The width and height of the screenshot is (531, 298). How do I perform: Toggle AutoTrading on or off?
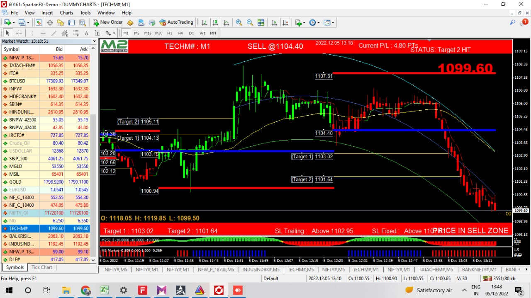(x=176, y=22)
